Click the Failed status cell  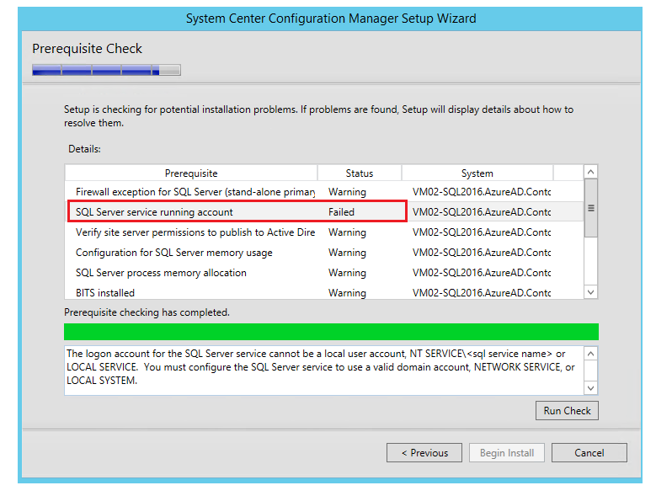point(341,212)
